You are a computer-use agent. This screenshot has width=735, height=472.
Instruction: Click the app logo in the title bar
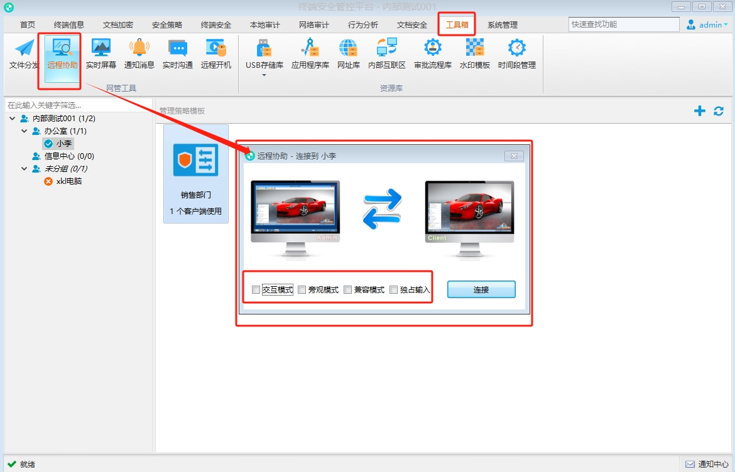click(x=8, y=8)
